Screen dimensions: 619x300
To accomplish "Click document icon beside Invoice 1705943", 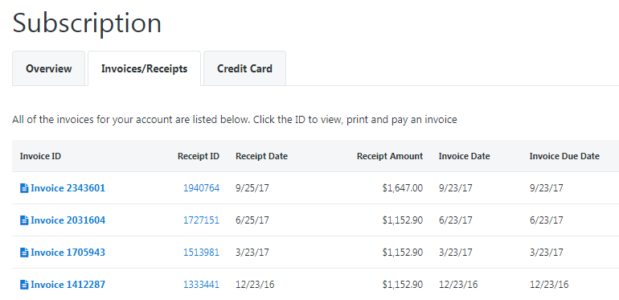I will (x=24, y=253).
